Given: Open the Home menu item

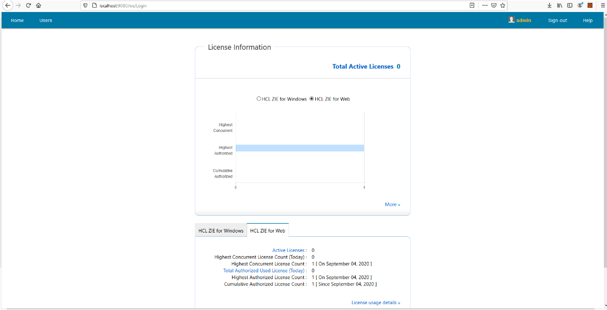Looking at the screenshot, I should pos(17,20).
